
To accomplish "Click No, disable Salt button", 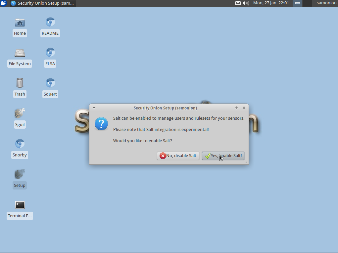I will pos(178,156).
